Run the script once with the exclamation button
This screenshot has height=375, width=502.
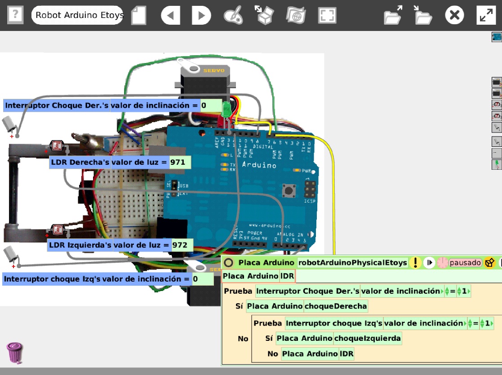pos(415,263)
